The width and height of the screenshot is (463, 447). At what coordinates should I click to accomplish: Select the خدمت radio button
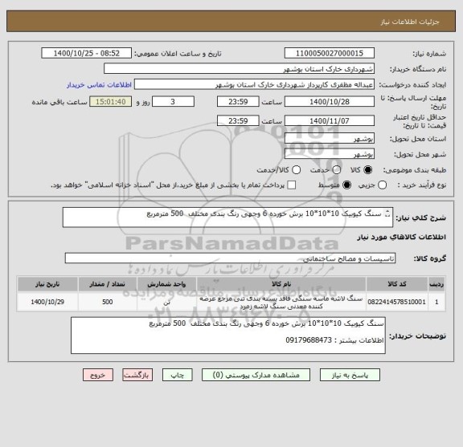tap(337, 170)
